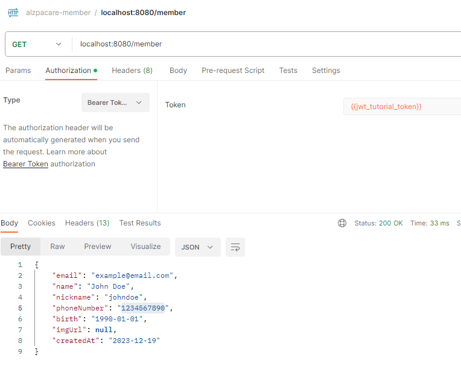This screenshot has width=461, height=384.
Task: Expand the Bearer Token type dropdown
Action: 115,102
